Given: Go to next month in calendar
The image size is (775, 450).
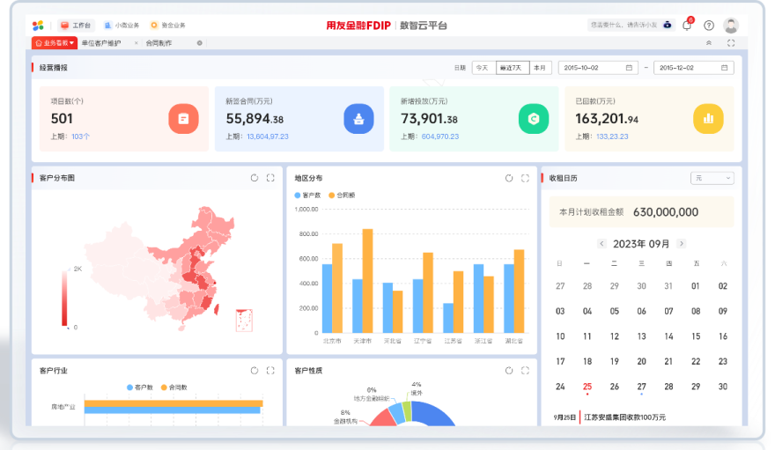Looking at the screenshot, I should coord(682,244).
